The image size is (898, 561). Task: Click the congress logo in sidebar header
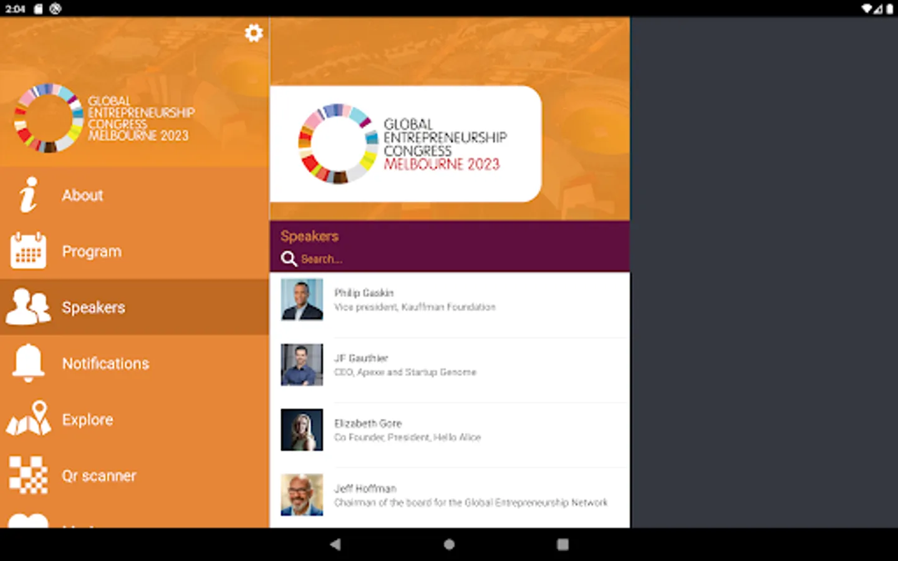[104, 118]
